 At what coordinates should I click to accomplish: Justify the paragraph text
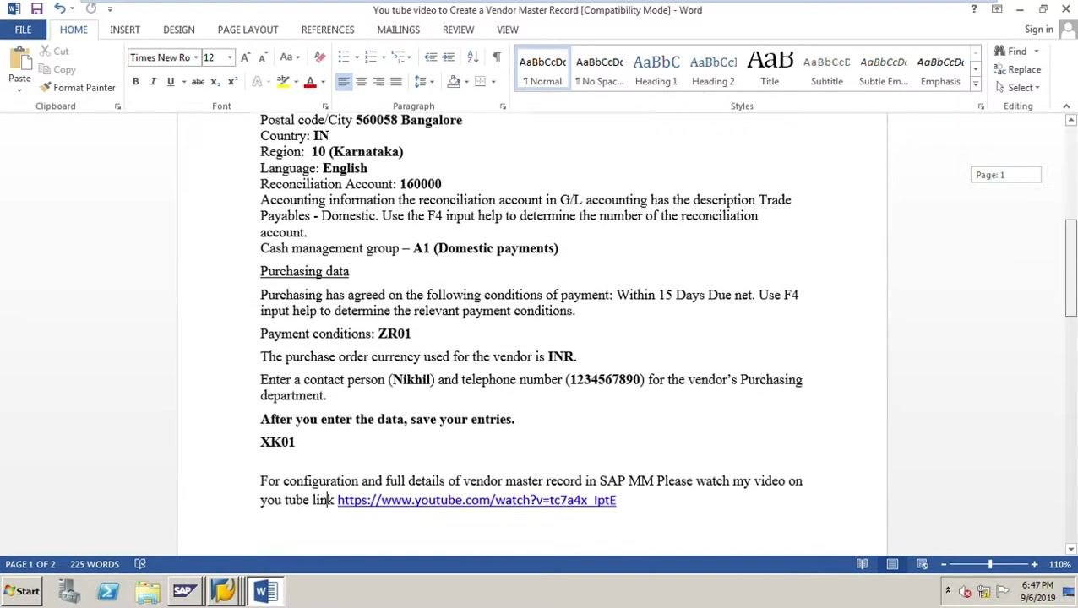point(396,82)
